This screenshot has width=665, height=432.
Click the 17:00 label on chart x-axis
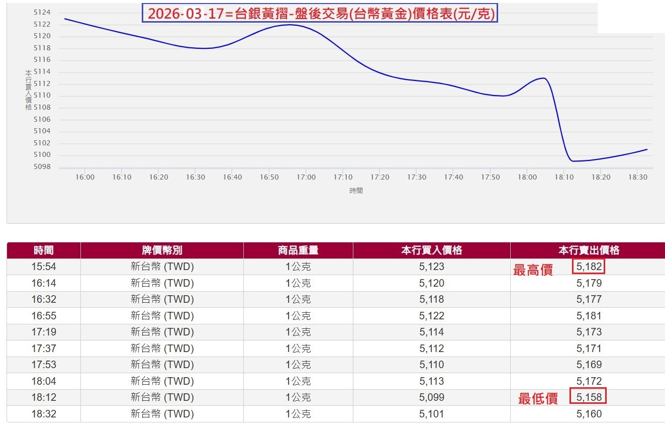[306, 177]
